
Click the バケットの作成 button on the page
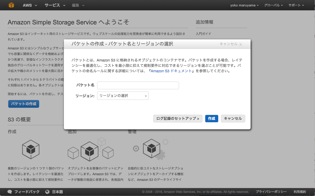point(24,104)
